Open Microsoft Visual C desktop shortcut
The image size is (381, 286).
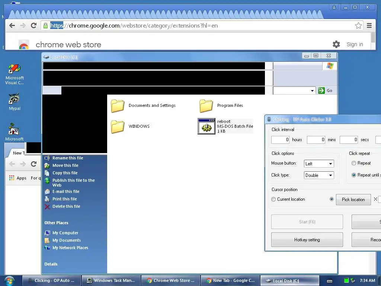(15, 74)
